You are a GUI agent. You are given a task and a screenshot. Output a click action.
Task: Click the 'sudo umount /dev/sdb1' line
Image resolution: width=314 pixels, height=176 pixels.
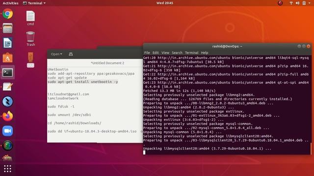pyautogui.click(x=69, y=115)
